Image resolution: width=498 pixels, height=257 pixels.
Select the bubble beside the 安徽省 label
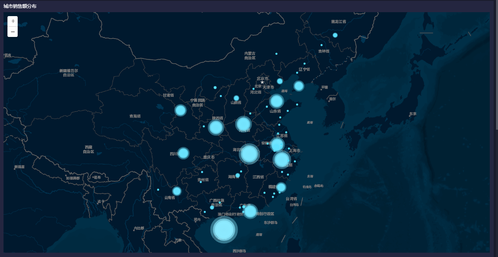point(277,145)
